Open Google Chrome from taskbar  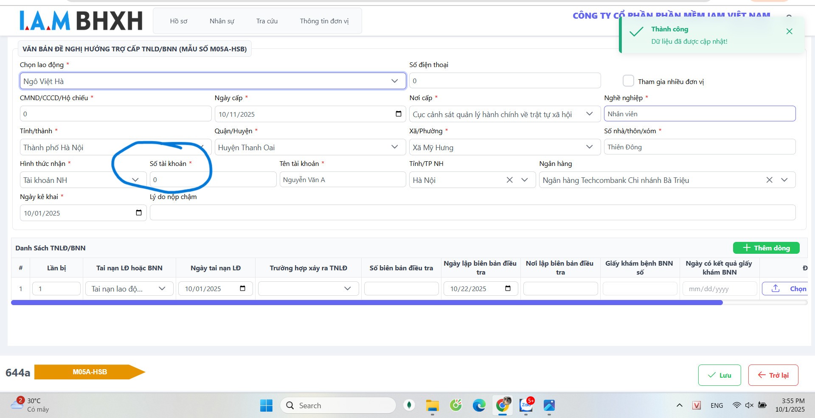(503, 406)
